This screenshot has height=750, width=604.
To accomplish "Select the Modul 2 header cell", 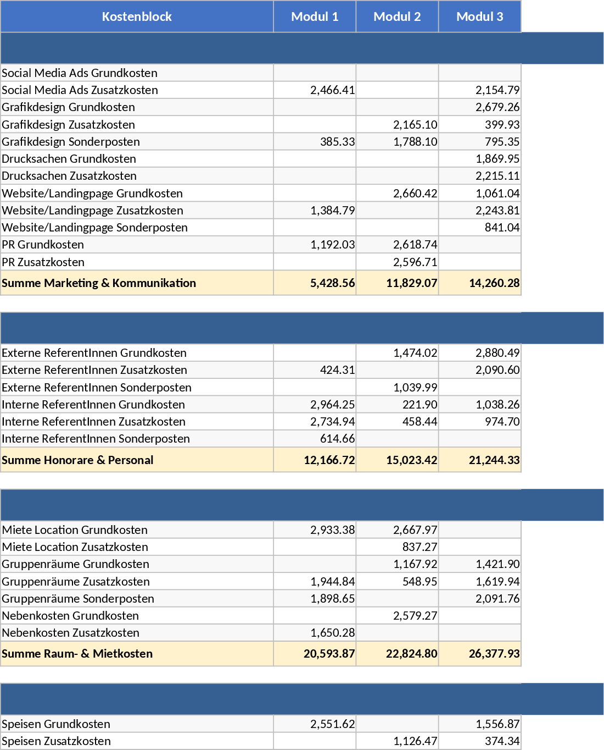I will (x=397, y=16).
